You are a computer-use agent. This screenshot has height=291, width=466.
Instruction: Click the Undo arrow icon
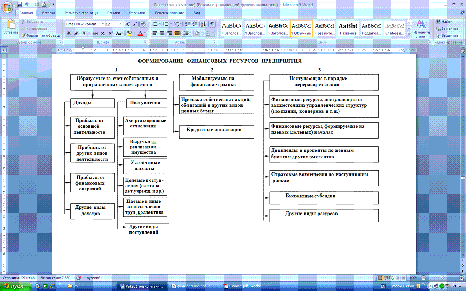point(26,4)
